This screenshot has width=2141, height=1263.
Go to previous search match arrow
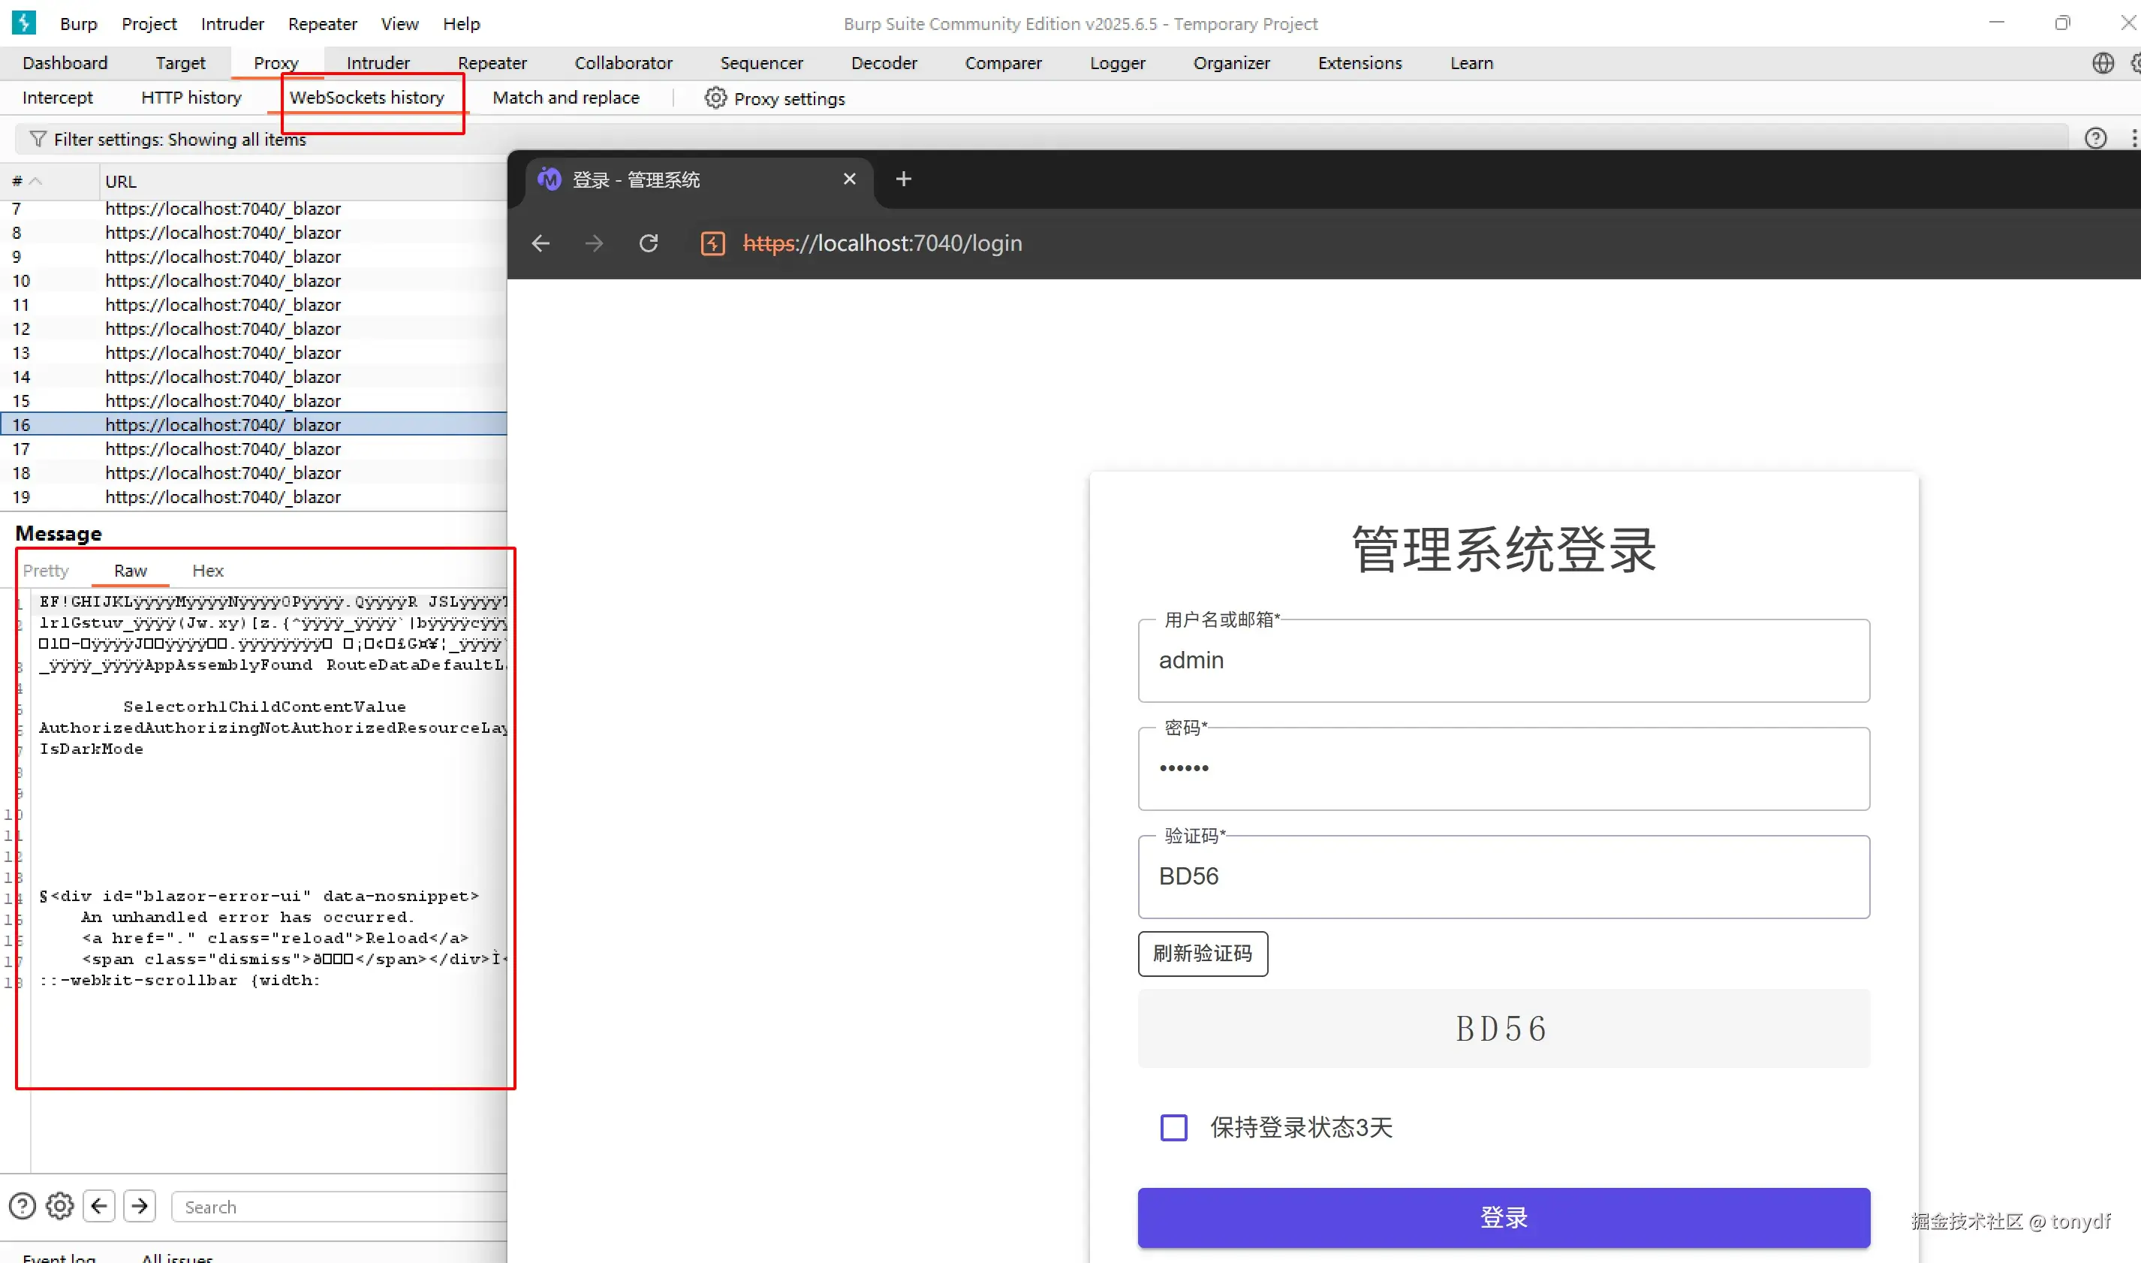point(100,1206)
